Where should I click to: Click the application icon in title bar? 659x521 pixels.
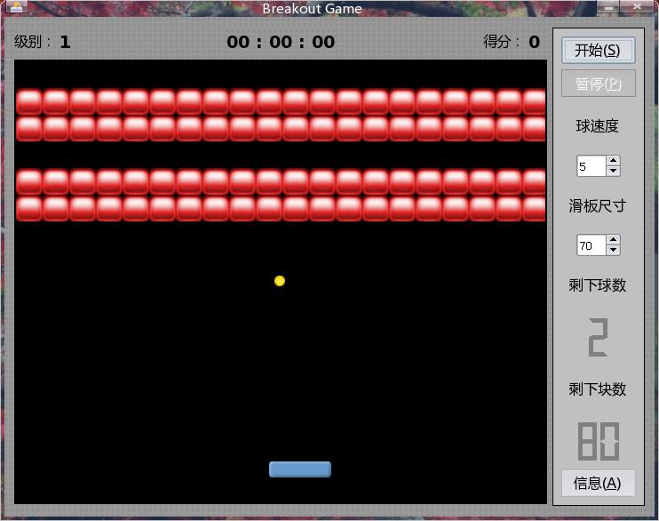[x=16, y=7]
